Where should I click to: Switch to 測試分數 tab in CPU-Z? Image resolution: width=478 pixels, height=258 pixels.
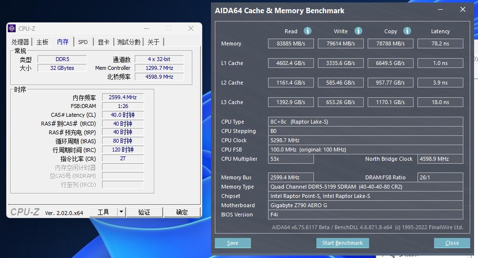[128, 42]
